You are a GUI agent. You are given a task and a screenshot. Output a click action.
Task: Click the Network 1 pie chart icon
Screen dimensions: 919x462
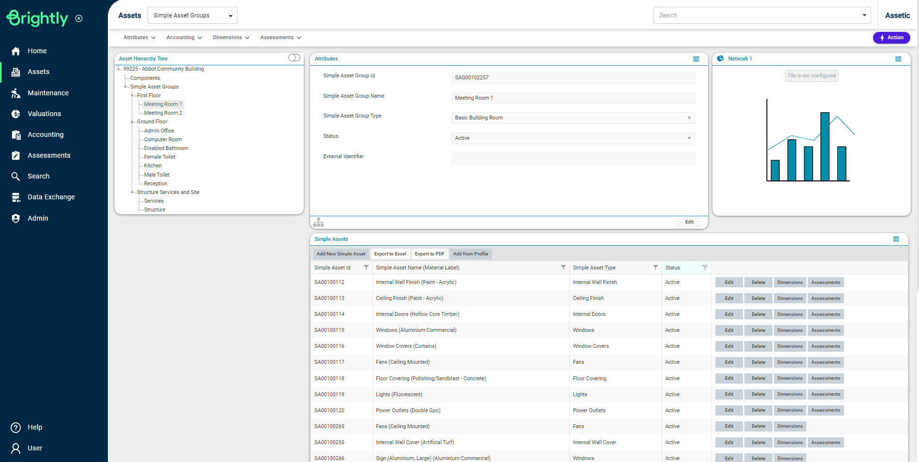coord(720,59)
